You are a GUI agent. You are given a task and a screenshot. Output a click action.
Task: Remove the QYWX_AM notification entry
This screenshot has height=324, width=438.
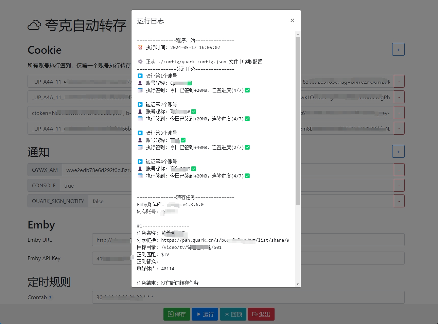[399, 169]
